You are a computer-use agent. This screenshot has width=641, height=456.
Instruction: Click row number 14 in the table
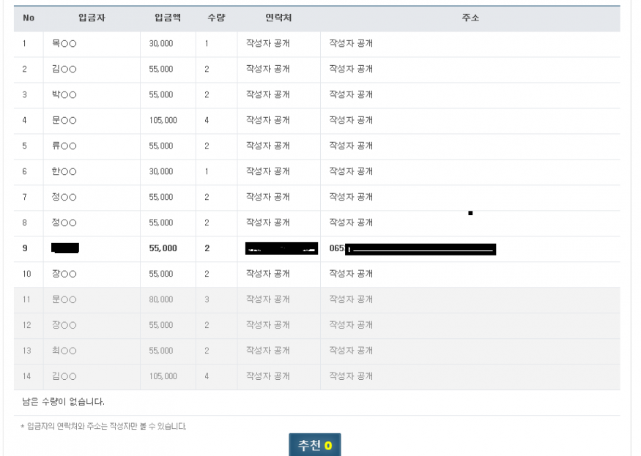tap(26, 377)
